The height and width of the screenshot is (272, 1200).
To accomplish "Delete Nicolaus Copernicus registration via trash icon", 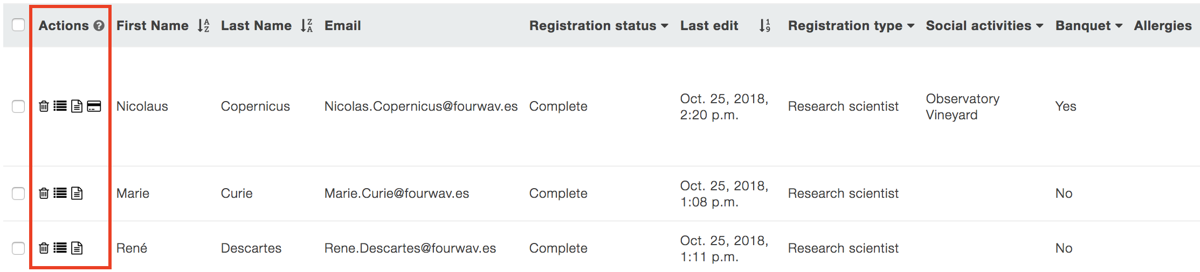I will coord(44,106).
